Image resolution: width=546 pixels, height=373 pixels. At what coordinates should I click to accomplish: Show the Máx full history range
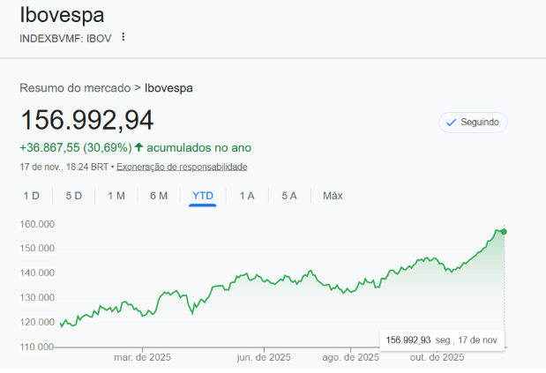coord(333,196)
